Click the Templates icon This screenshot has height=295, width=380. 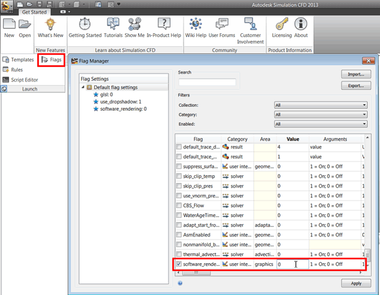6,59
